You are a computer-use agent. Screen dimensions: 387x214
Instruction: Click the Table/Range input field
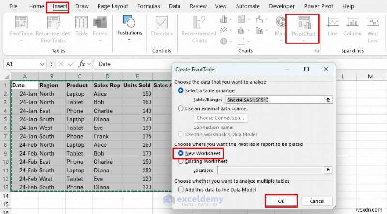coord(275,100)
